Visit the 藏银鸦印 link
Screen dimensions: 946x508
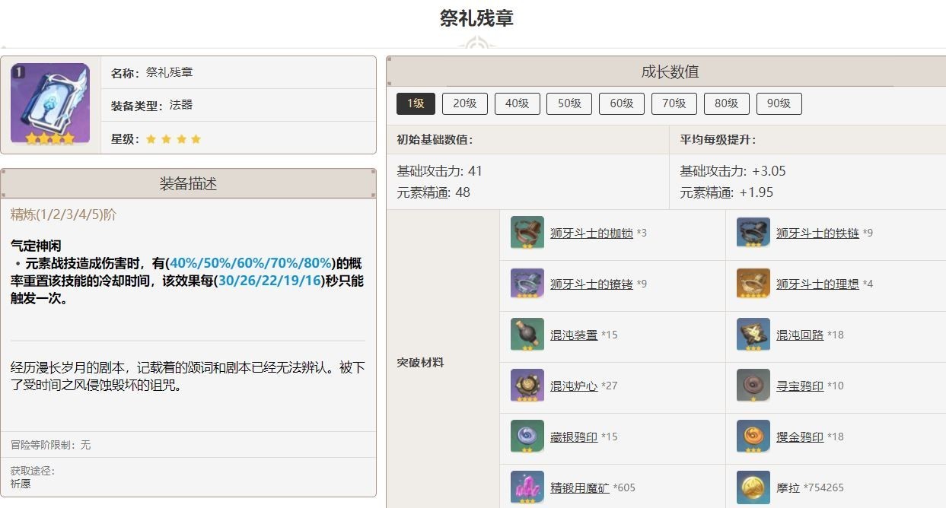574,437
